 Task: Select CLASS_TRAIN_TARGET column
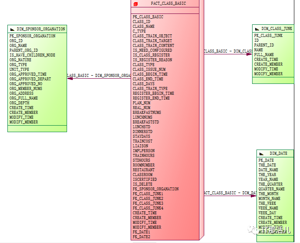click(x=152, y=41)
